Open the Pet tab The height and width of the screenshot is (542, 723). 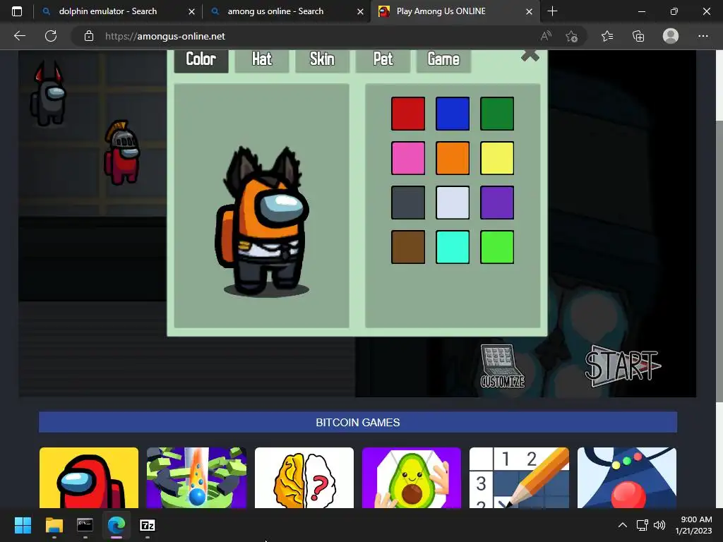tap(383, 60)
